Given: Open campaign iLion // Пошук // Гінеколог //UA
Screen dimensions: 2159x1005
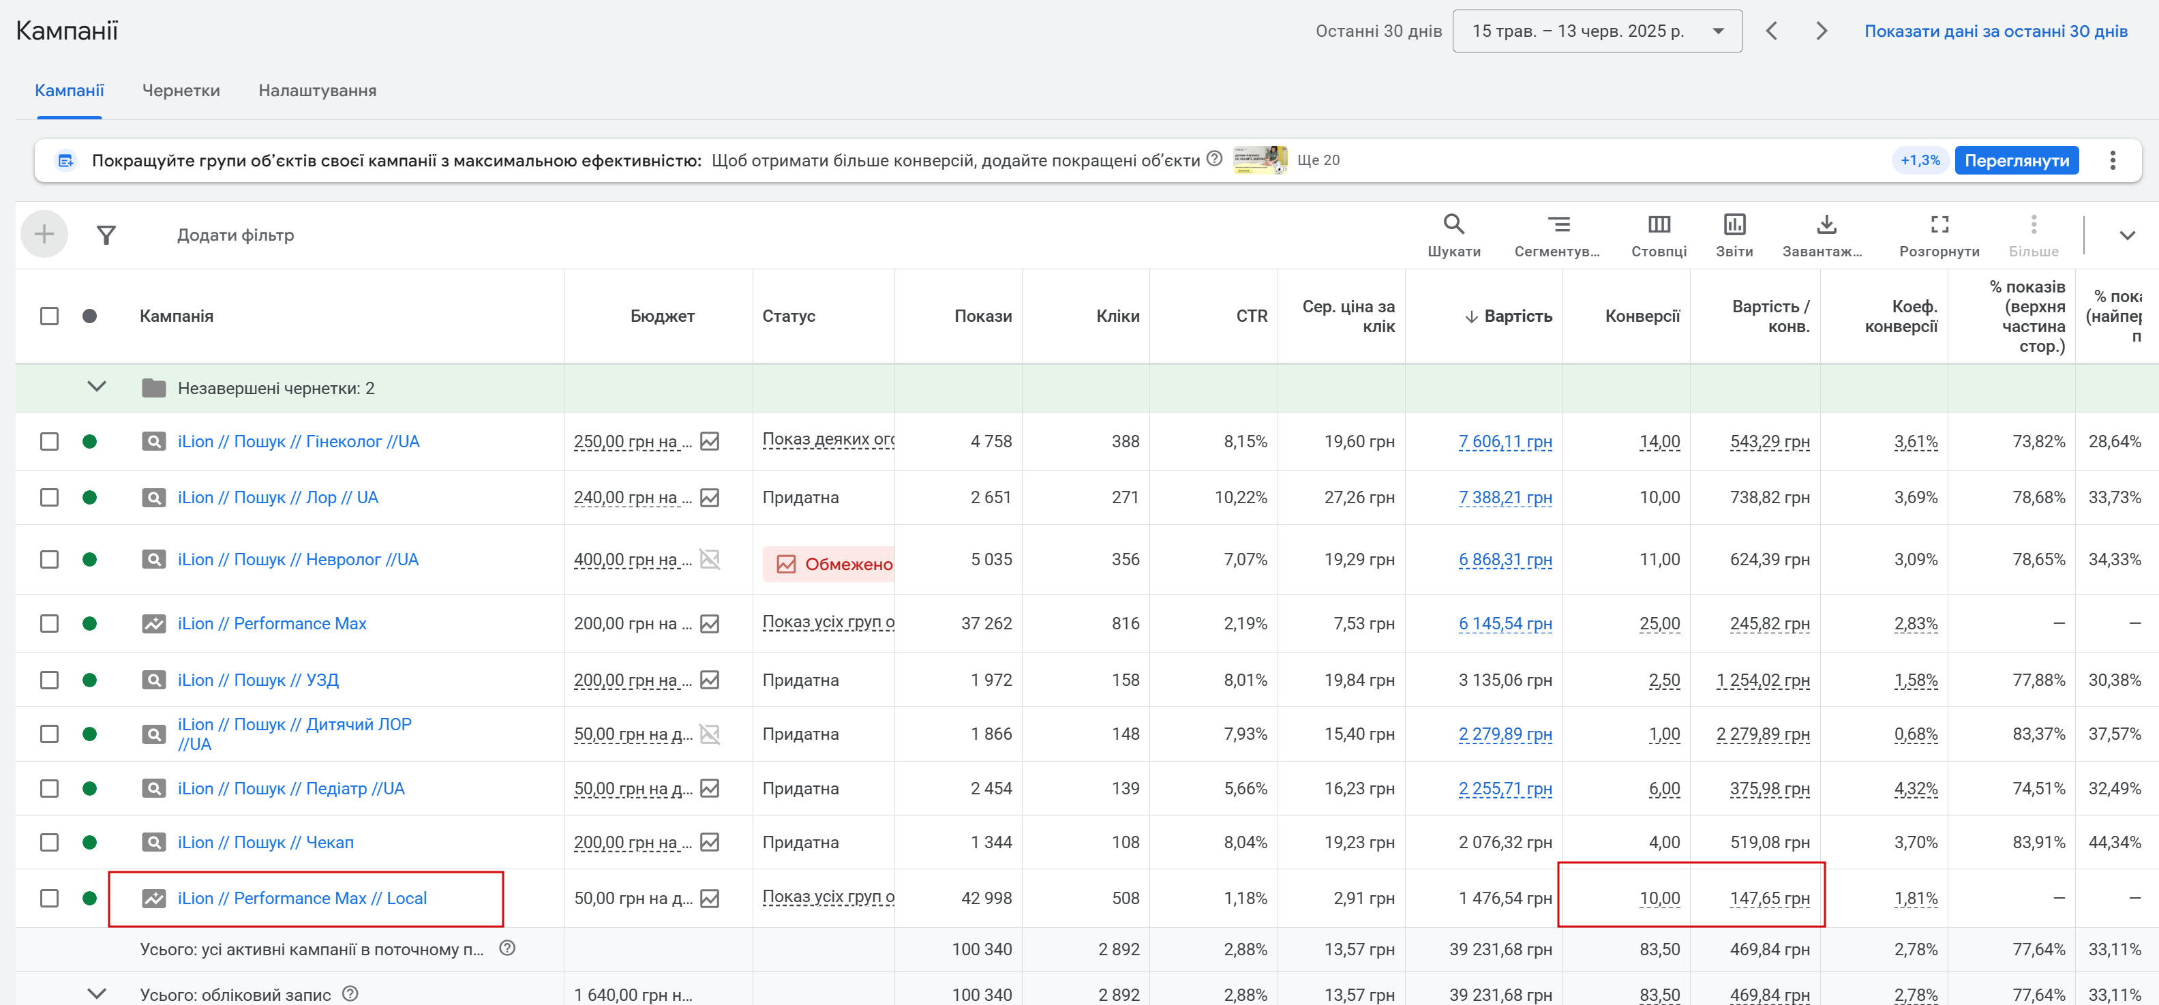Looking at the screenshot, I should [299, 441].
